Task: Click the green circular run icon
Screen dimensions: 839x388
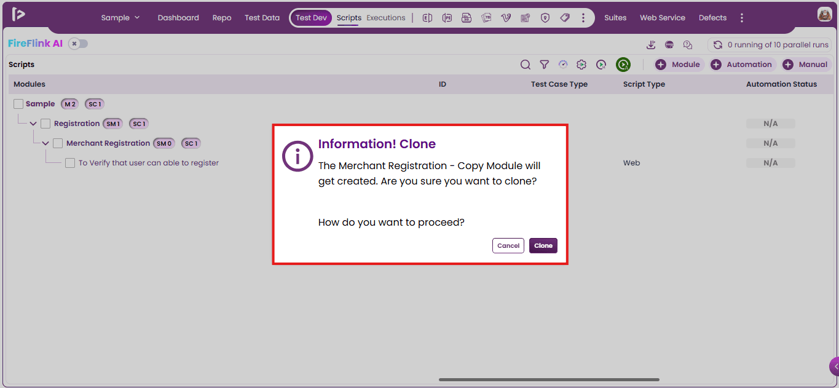Action: (x=623, y=65)
